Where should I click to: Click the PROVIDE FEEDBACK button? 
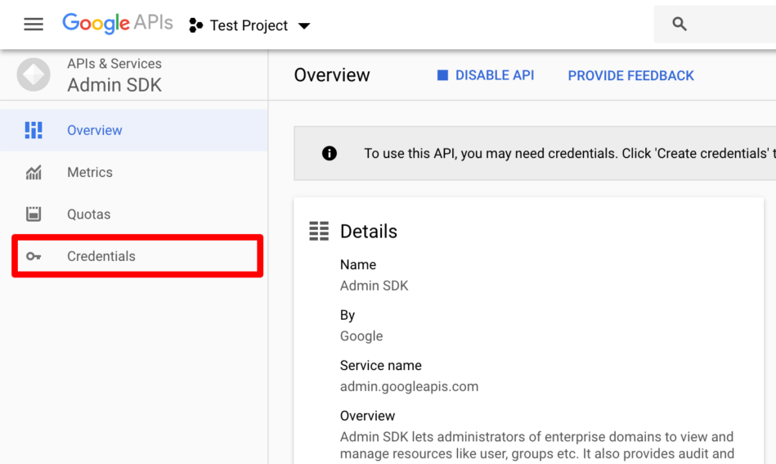coord(630,76)
